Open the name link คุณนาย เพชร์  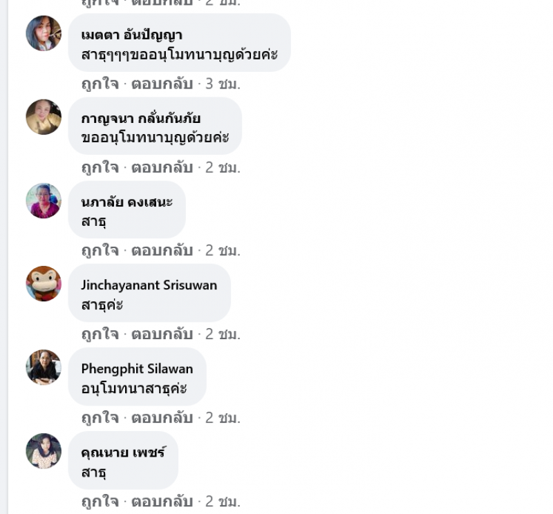pyautogui.click(x=124, y=452)
